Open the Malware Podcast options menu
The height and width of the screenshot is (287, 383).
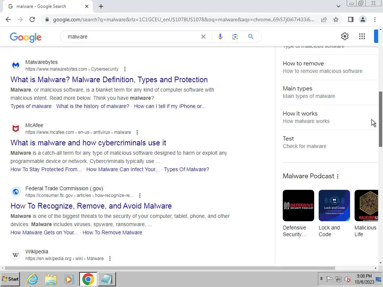338,176
